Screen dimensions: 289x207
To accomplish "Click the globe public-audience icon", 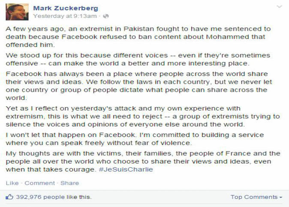I will [106, 16].
